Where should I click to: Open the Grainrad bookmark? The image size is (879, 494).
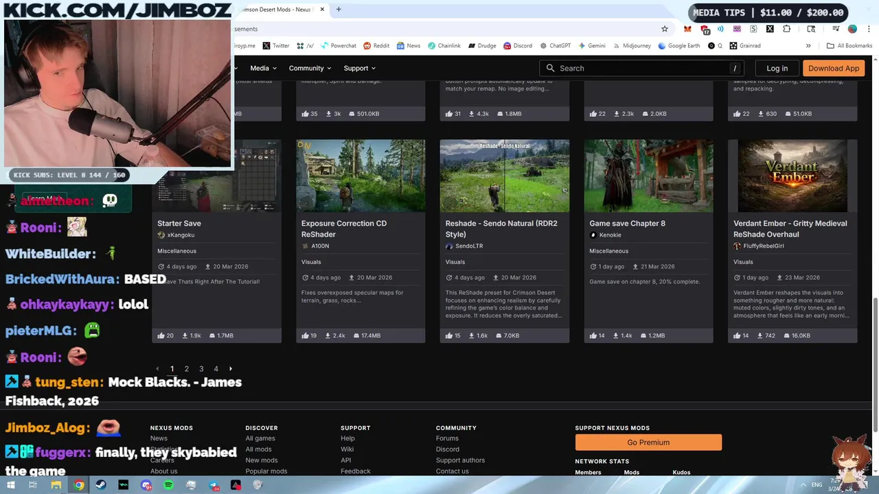(x=744, y=46)
